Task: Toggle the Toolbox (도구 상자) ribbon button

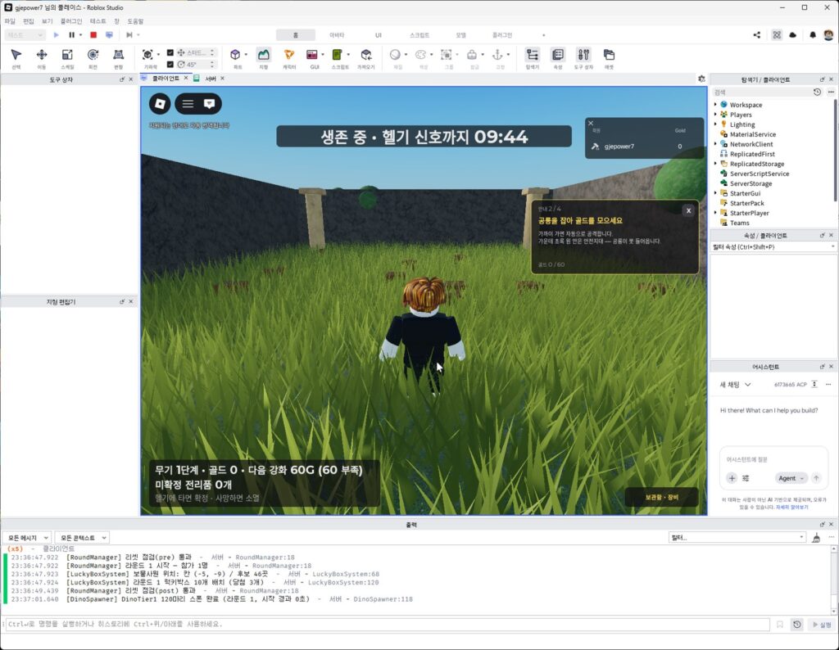Action: 583,58
